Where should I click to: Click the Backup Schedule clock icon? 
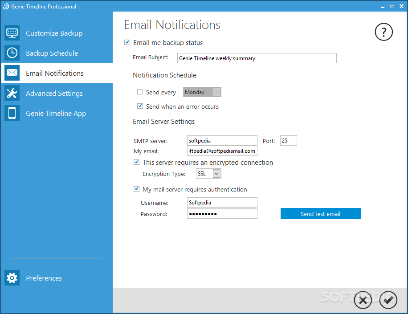coord(12,53)
